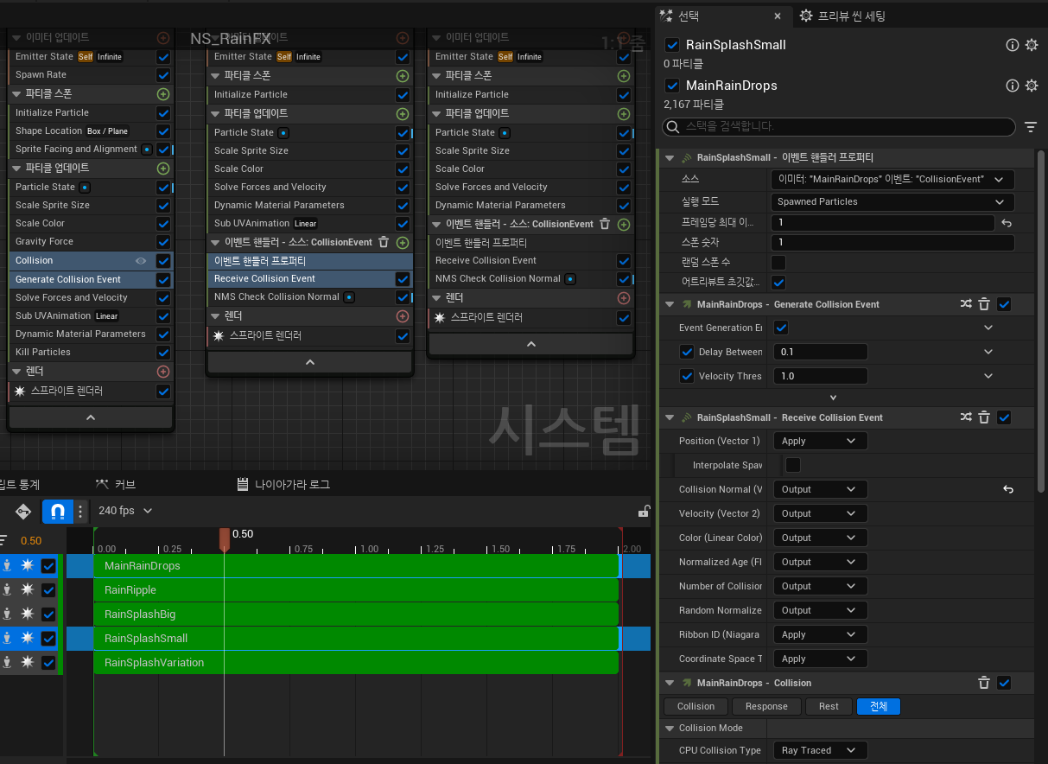Open the timeline track filter icon
Image resolution: width=1048 pixels, height=764 pixels.
click(4, 541)
